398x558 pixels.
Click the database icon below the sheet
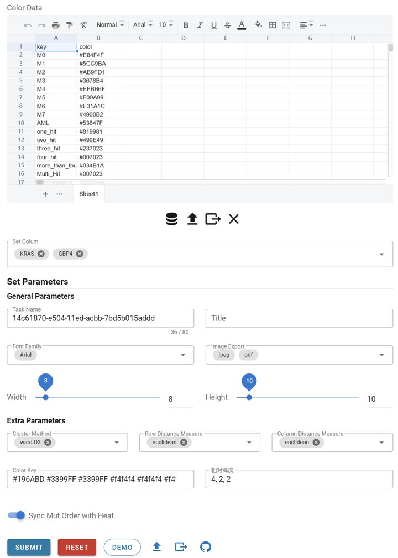coord(172,219)
